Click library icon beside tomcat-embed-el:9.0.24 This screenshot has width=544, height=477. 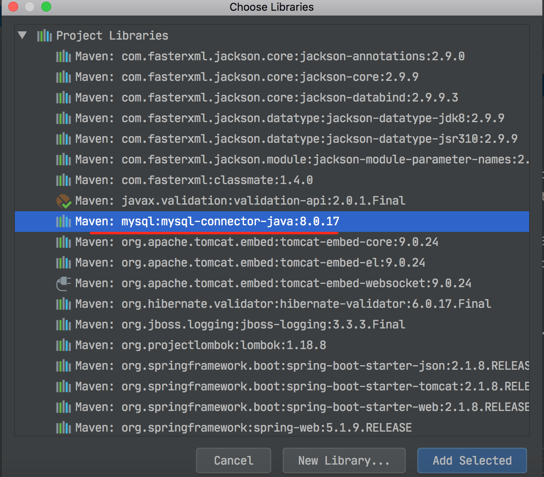(x=64, y=263)
